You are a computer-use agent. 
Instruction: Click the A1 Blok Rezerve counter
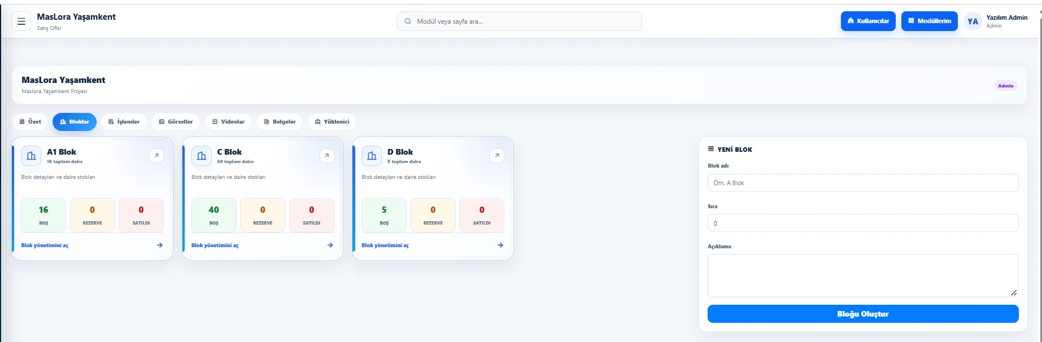click(93, 215)
